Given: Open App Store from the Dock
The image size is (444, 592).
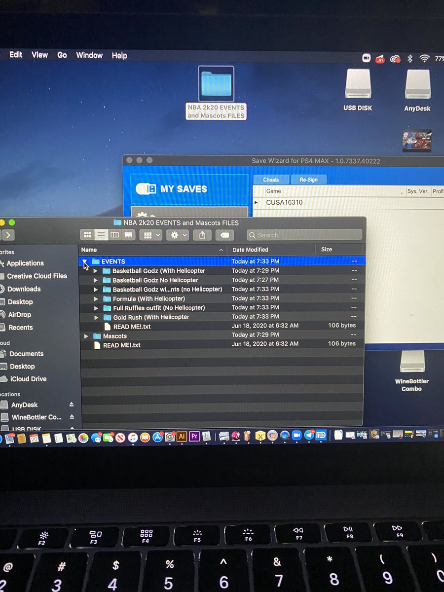Looking at the screenshot, I should [157, 437].
